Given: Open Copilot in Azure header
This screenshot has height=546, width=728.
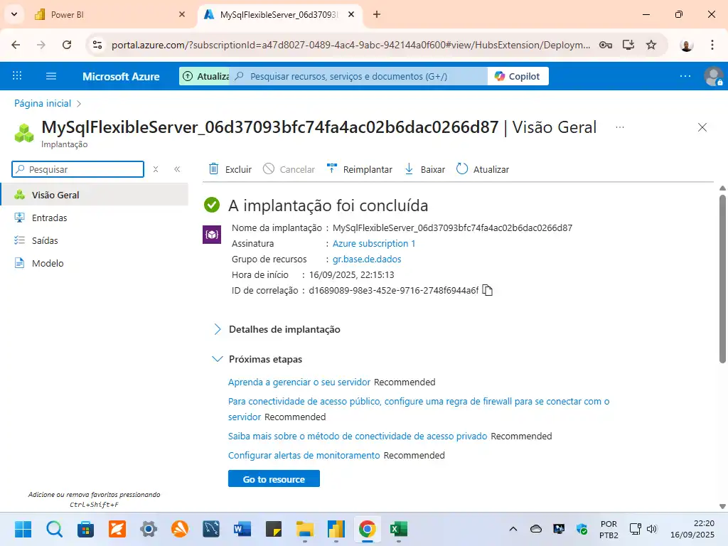Looking at the screenshot, I should point(518,76).
